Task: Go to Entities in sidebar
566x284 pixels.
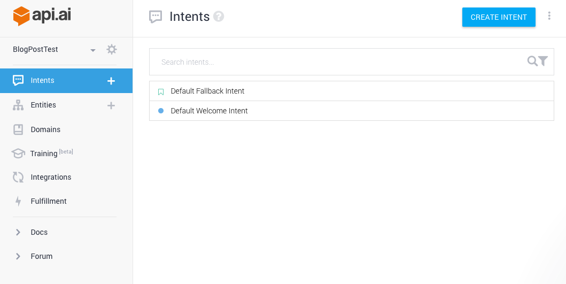Action: point(43,105)
